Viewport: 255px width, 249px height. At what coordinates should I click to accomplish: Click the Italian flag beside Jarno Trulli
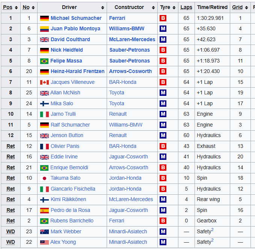(x=44, y=114)
